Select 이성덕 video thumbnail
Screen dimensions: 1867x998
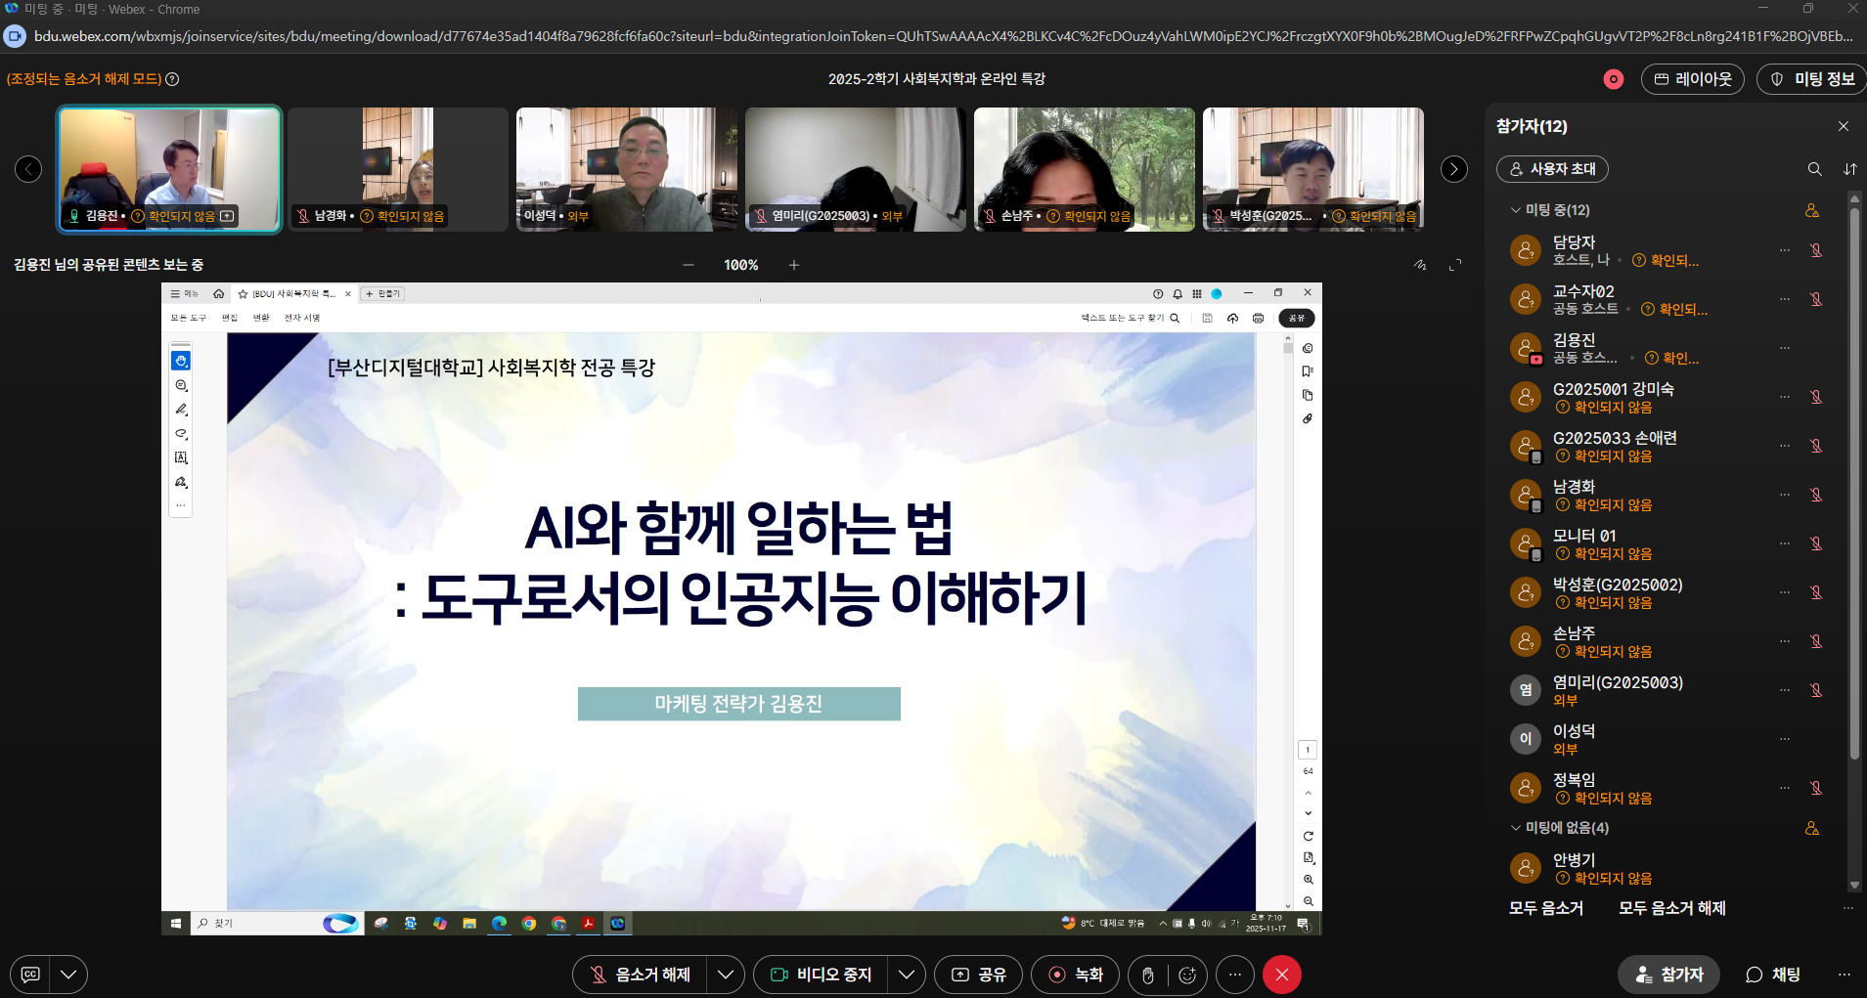(626, 169)
